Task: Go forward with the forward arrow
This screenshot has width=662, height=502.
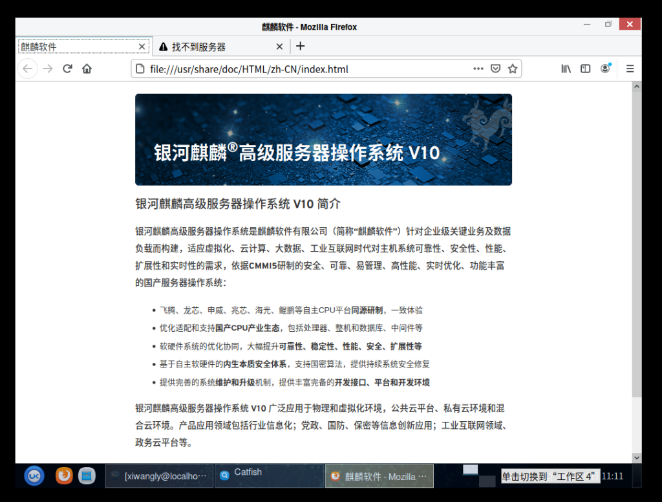Action: click(x=48, y=69)
